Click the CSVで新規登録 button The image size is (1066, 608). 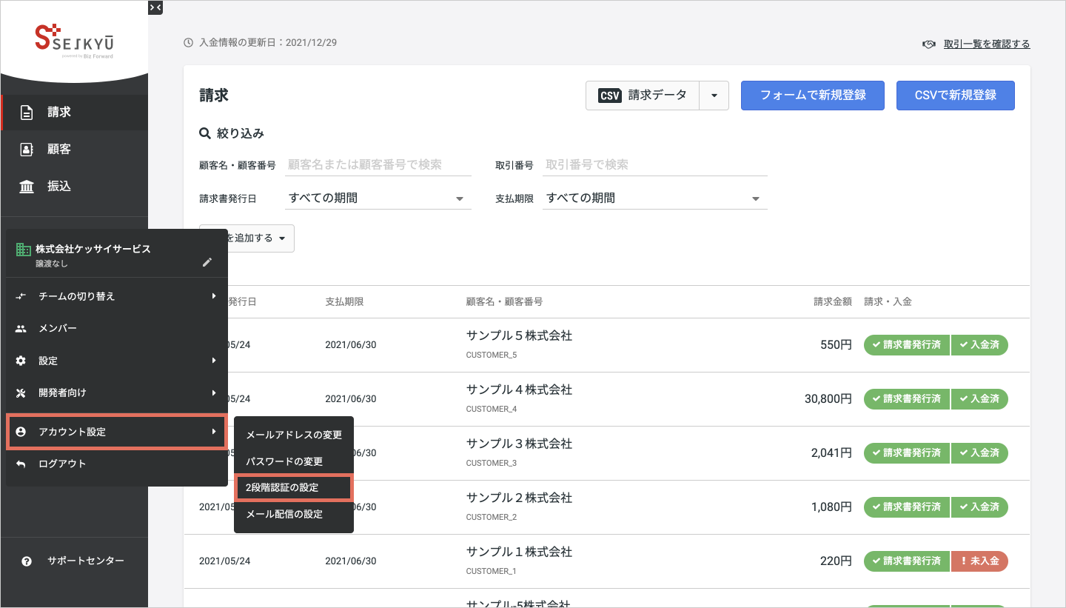[x=955, y=96]
